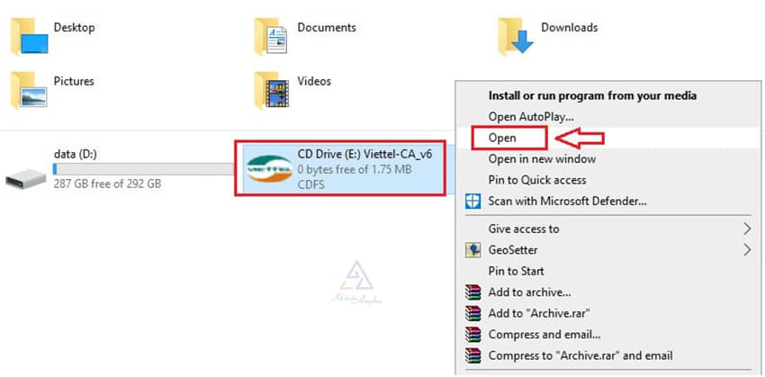Select the data (D:) drive icon

[26, 176]
